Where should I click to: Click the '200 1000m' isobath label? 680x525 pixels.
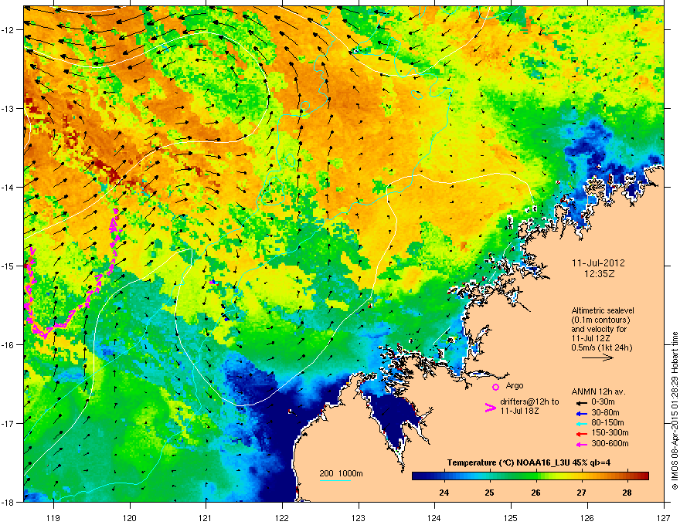[x=341, y=473]
